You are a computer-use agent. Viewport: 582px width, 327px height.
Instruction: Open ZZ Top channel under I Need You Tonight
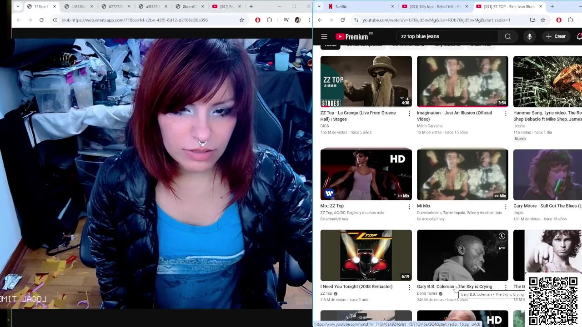[x=326, y=293]
